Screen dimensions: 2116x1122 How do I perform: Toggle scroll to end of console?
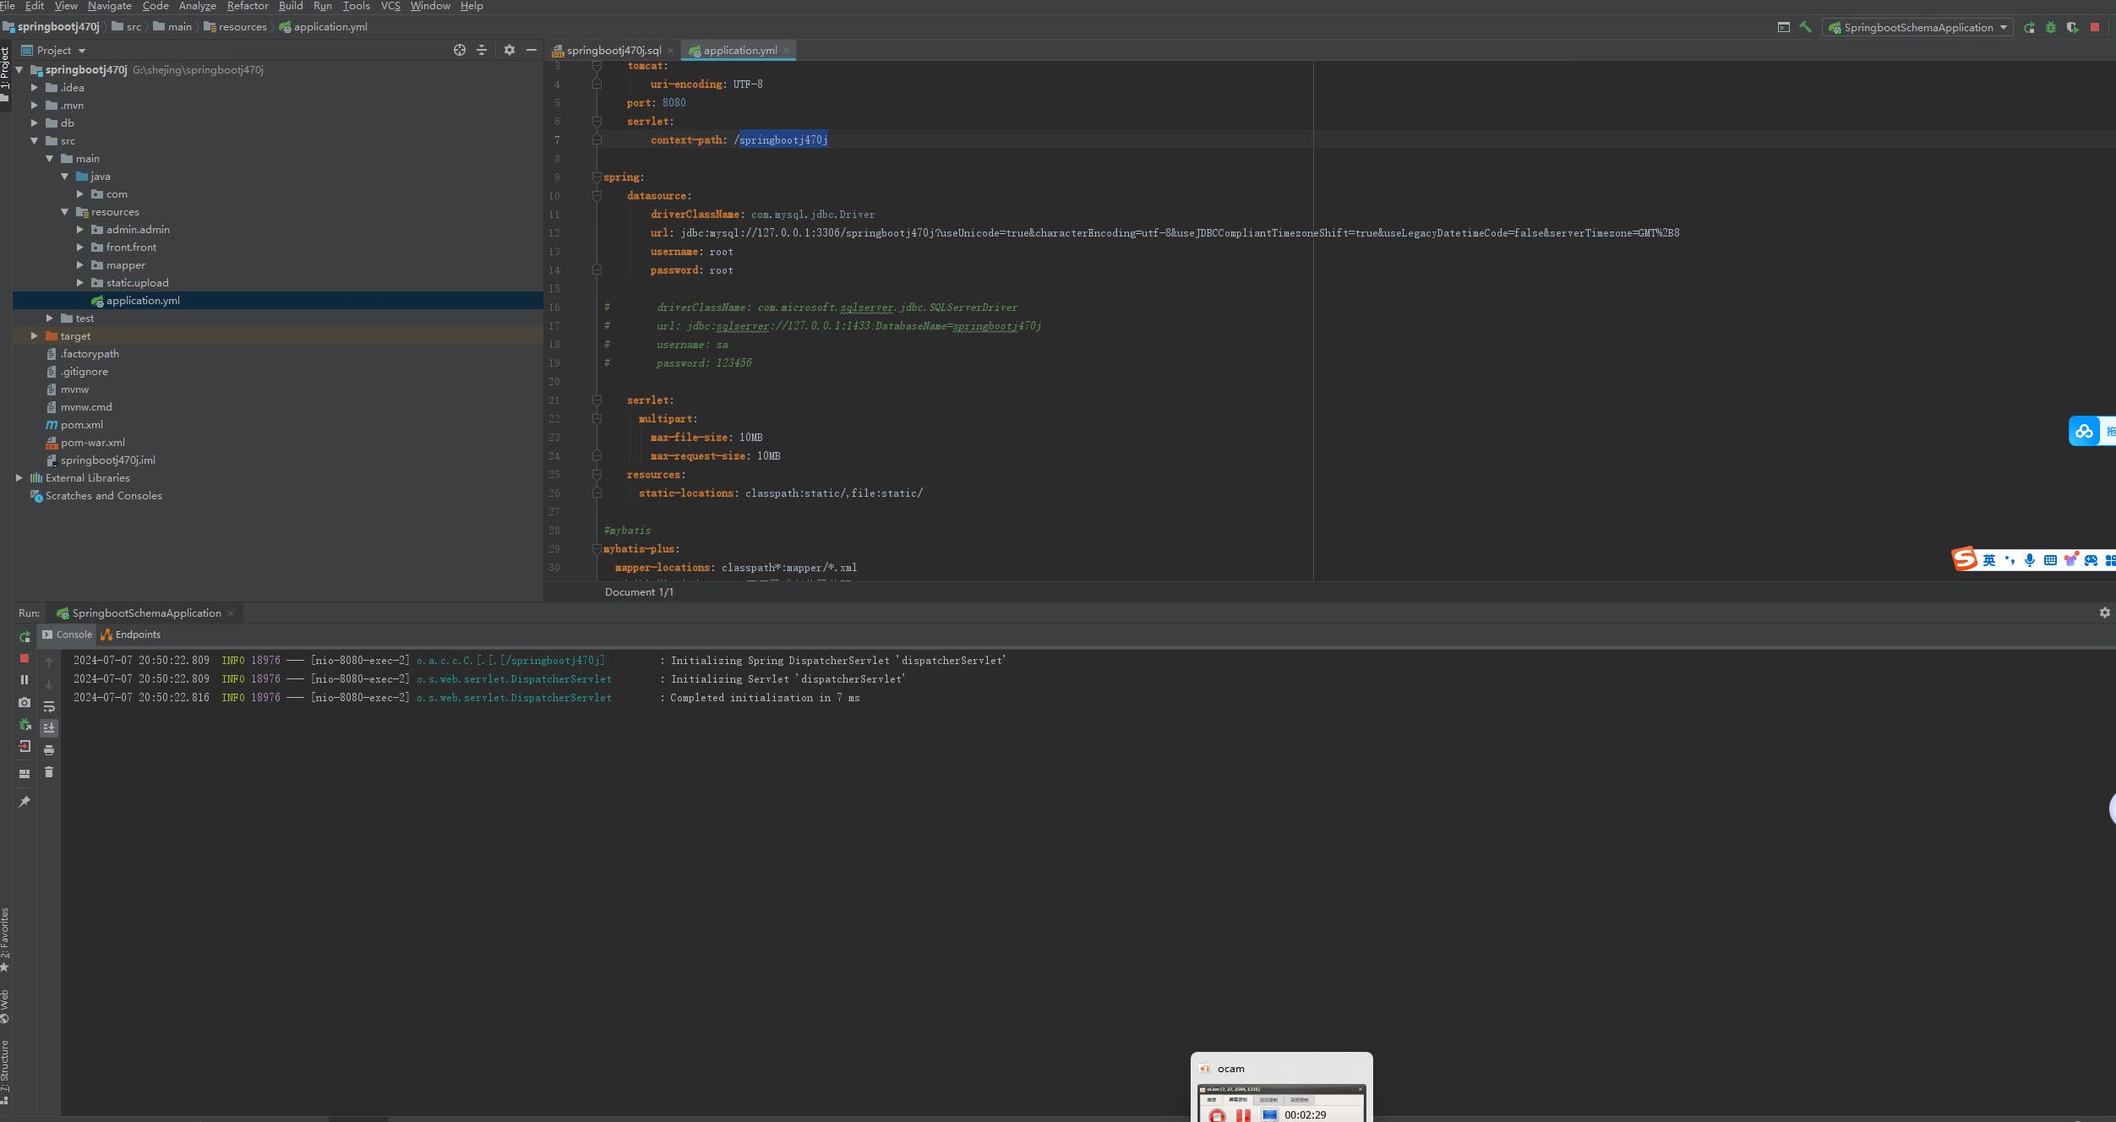pos(49,727)
